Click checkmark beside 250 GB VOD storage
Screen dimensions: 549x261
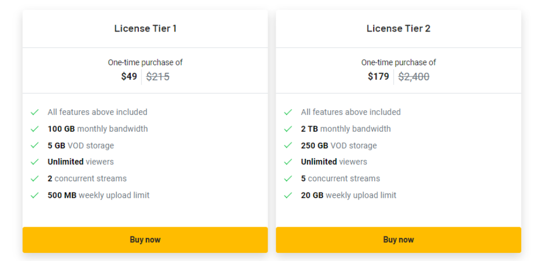tap(288, 145)
